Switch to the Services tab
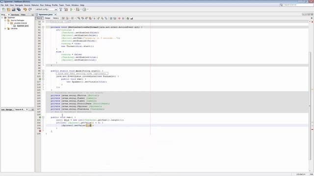The height and width of the screenshot is (176, 314). point(15,15)
